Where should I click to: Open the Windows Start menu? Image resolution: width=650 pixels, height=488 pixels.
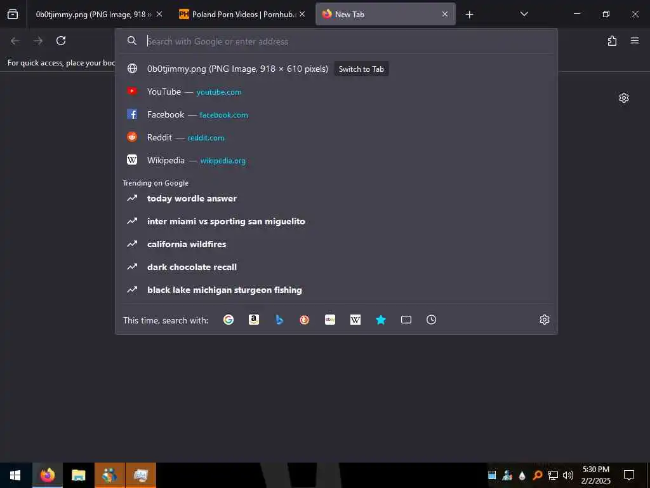15,475
